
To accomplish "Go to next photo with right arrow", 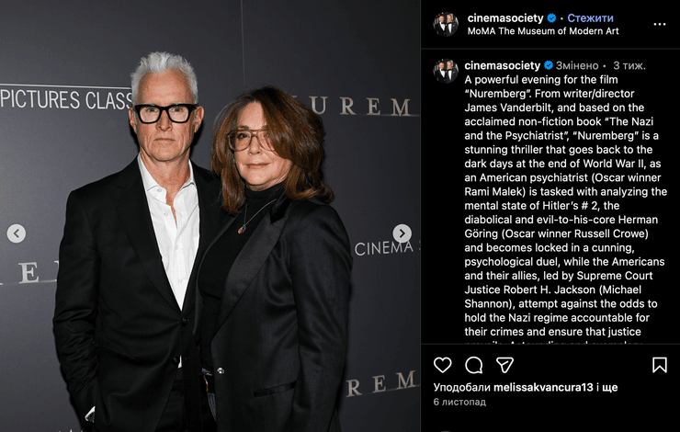I will (402, 233).
